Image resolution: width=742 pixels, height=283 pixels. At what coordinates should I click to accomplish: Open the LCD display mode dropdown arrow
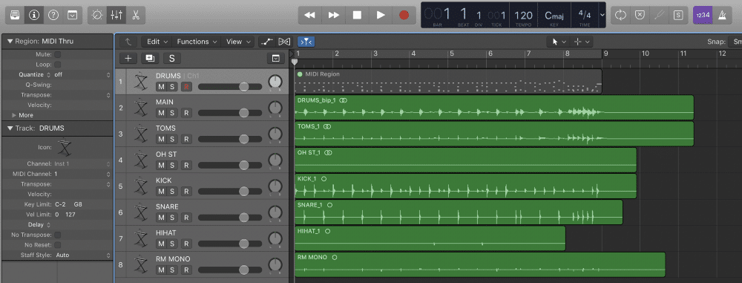pyautogui.click(x=602, y=15)
